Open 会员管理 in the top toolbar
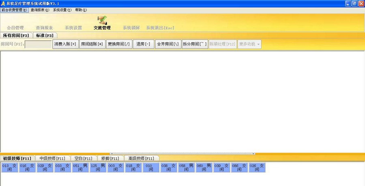The image size is (365, 186). coord(15,28)
